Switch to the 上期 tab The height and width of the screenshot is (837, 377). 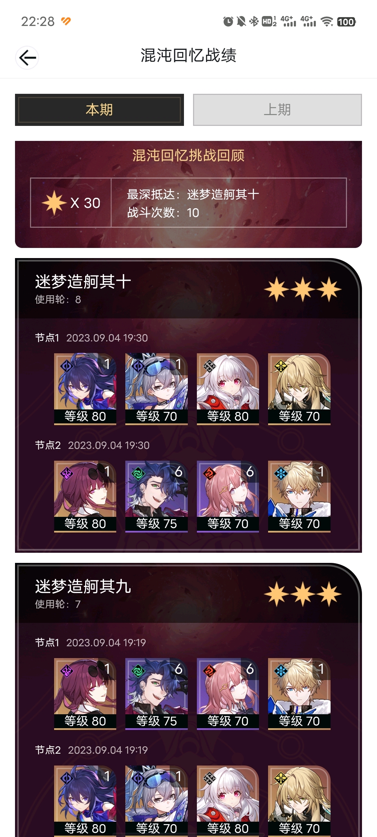click(x=278, y=110)
